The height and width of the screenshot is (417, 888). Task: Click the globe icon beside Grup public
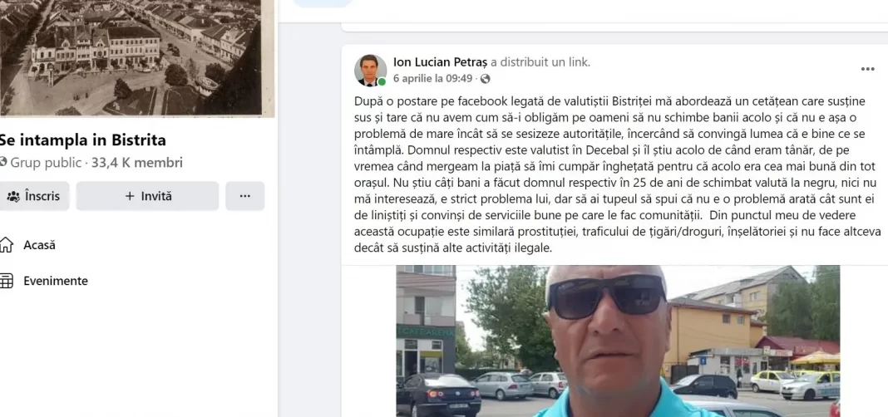point(3,163)
